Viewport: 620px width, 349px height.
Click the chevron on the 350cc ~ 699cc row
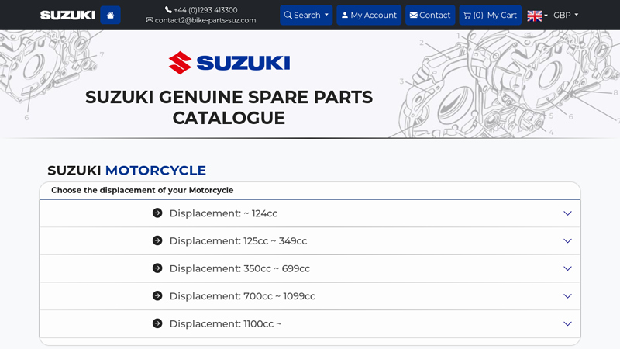(567, 268)
